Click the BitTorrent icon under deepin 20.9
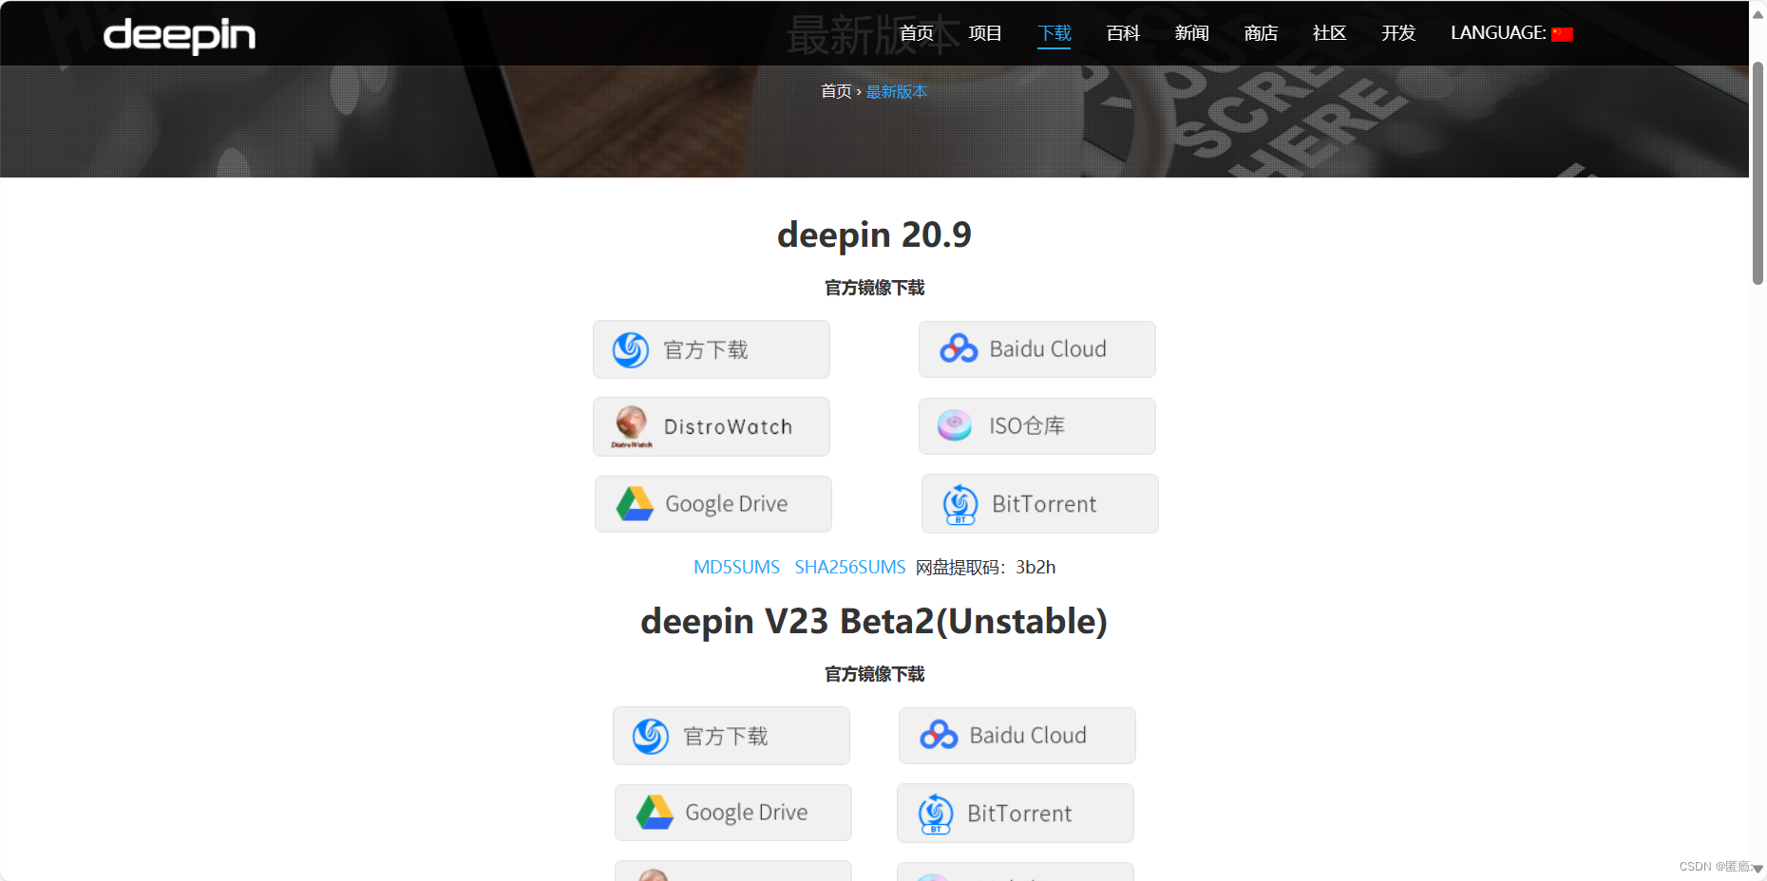The width and height of the screenshot is (1767, 881). (960, 504)
